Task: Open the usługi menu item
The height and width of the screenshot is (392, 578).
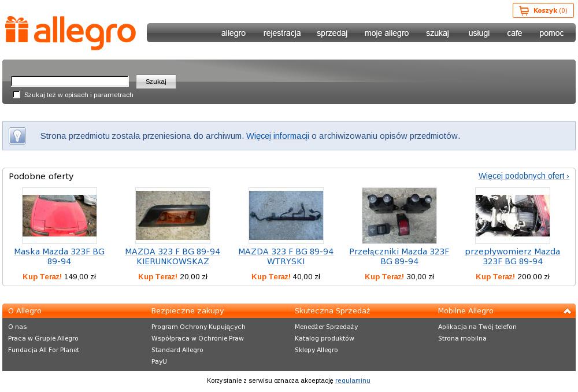Action: (479, 33)
